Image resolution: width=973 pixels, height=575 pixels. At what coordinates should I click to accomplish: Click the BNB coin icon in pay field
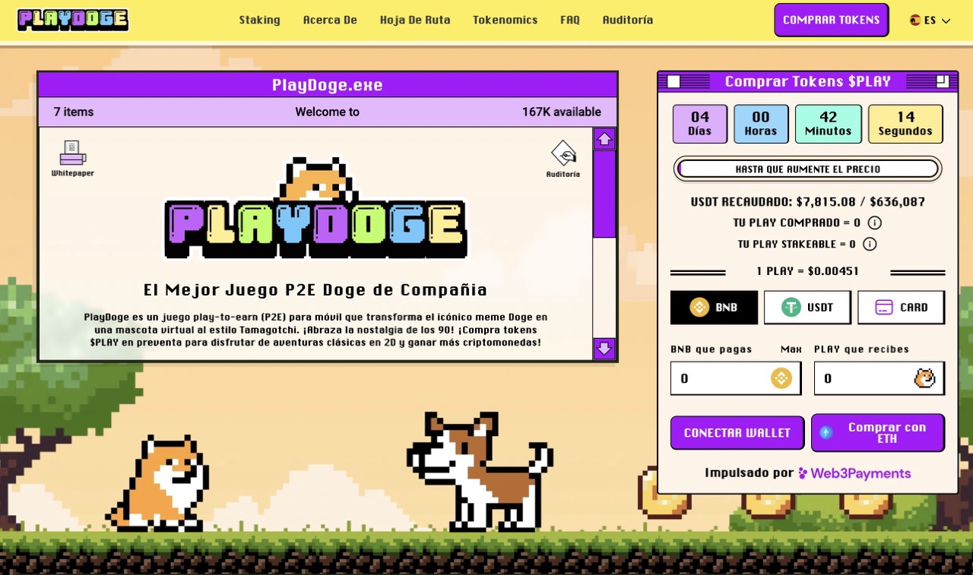point(781,378)
